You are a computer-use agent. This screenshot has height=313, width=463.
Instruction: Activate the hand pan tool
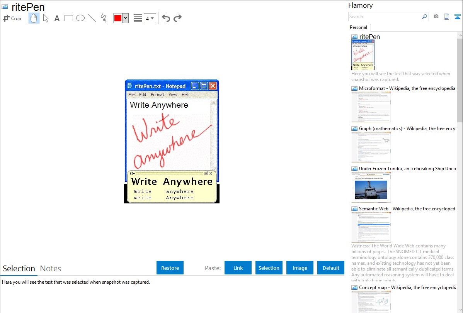coord(34,18)
